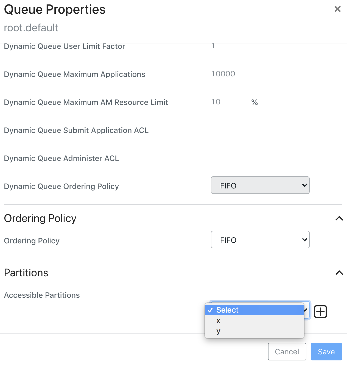Save the queue properties
The width and height of the screenshot is (347, 367).
point(326,352)
